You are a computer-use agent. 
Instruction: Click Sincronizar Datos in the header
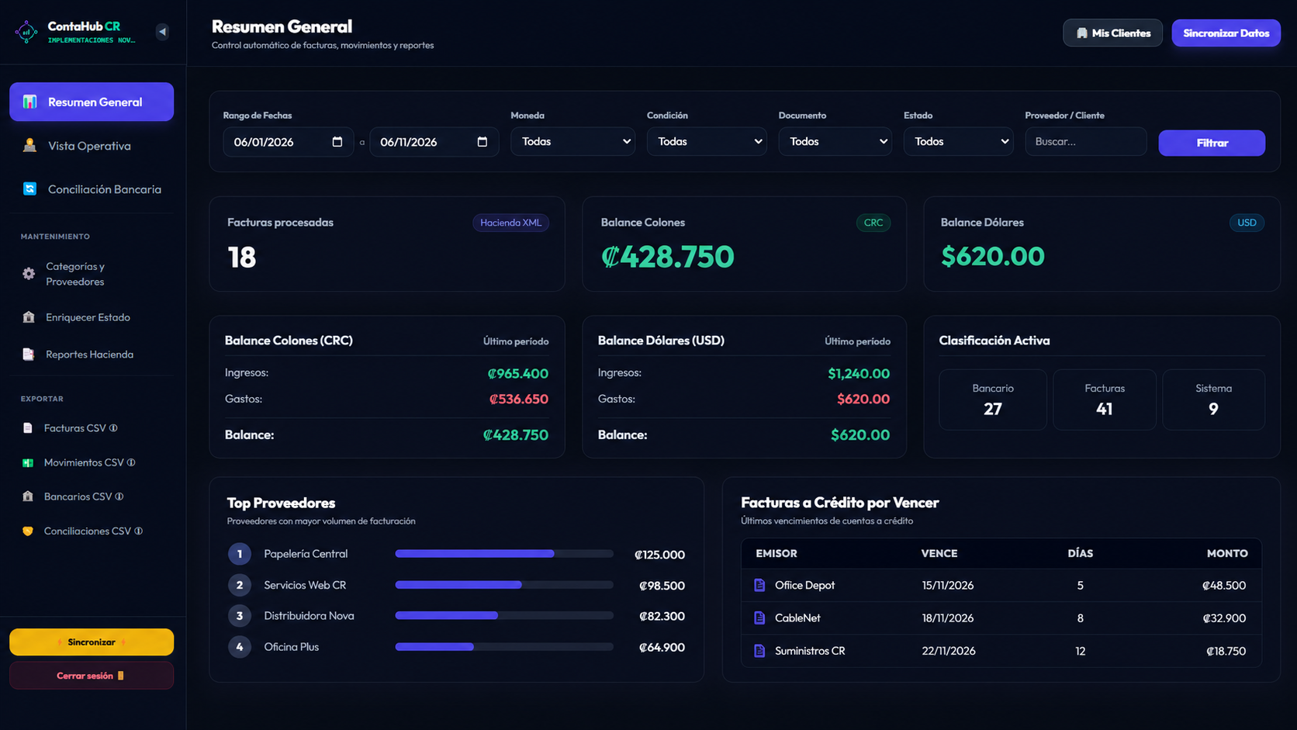click(x=1226, y=33)
